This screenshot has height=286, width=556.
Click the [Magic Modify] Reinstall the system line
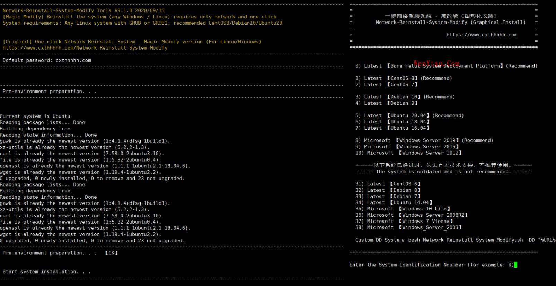(139, 17)
